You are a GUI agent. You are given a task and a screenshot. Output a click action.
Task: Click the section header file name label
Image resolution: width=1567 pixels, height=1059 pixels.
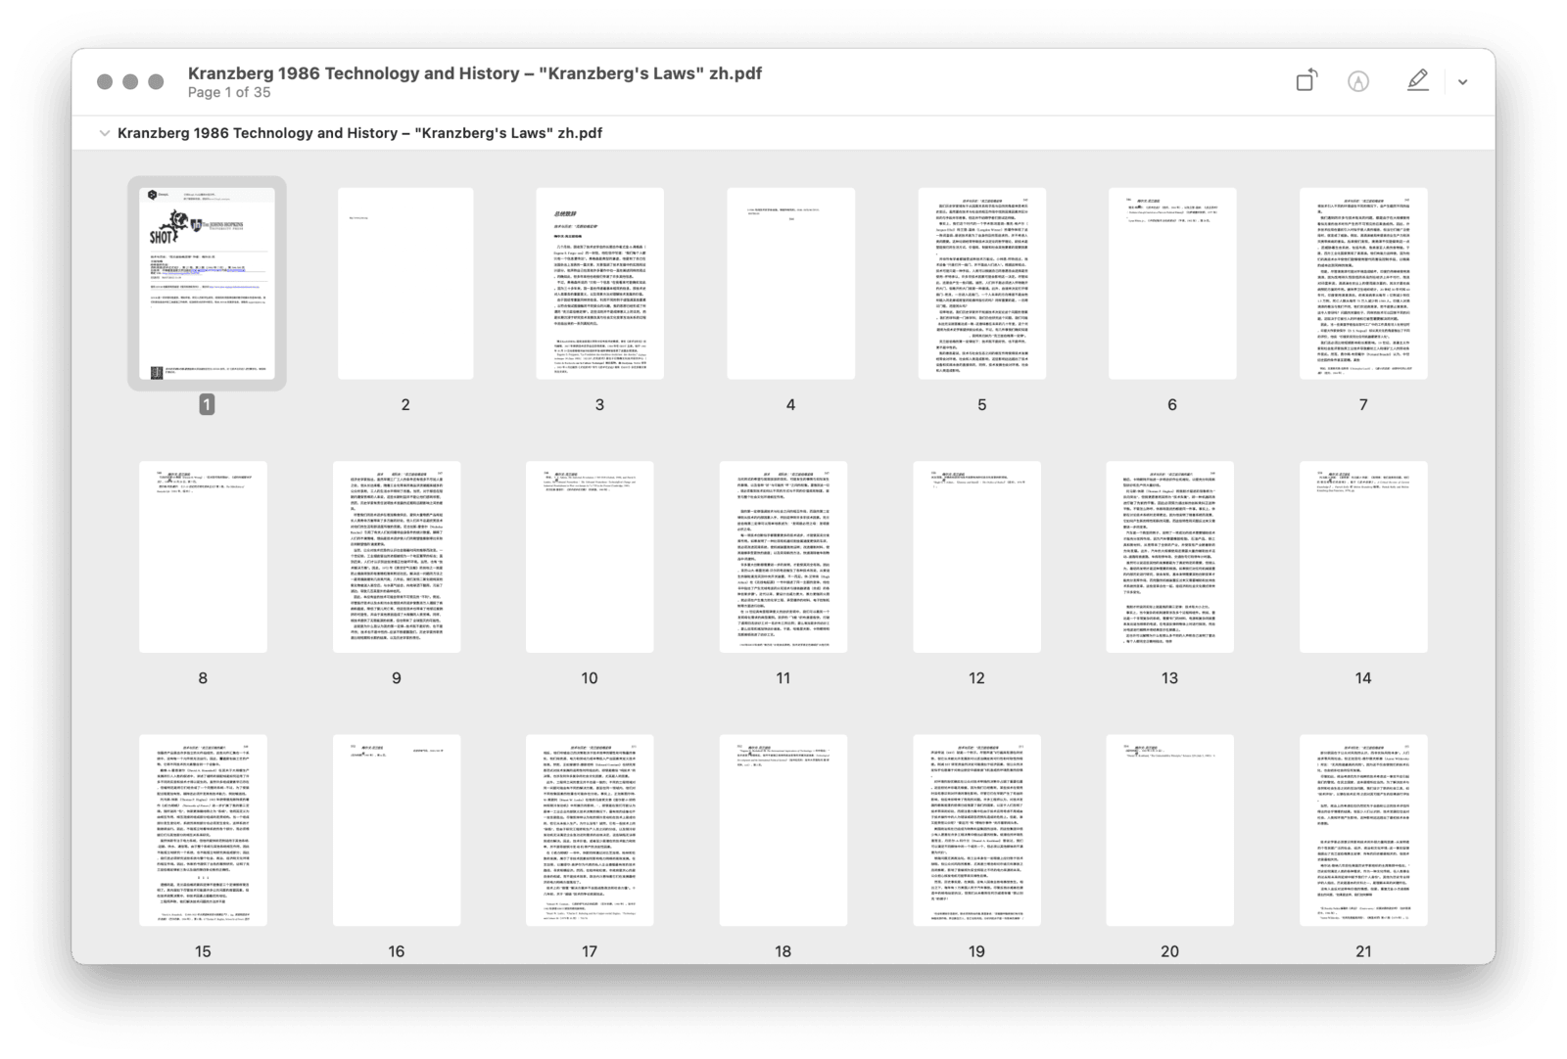(x=359, y=133)
